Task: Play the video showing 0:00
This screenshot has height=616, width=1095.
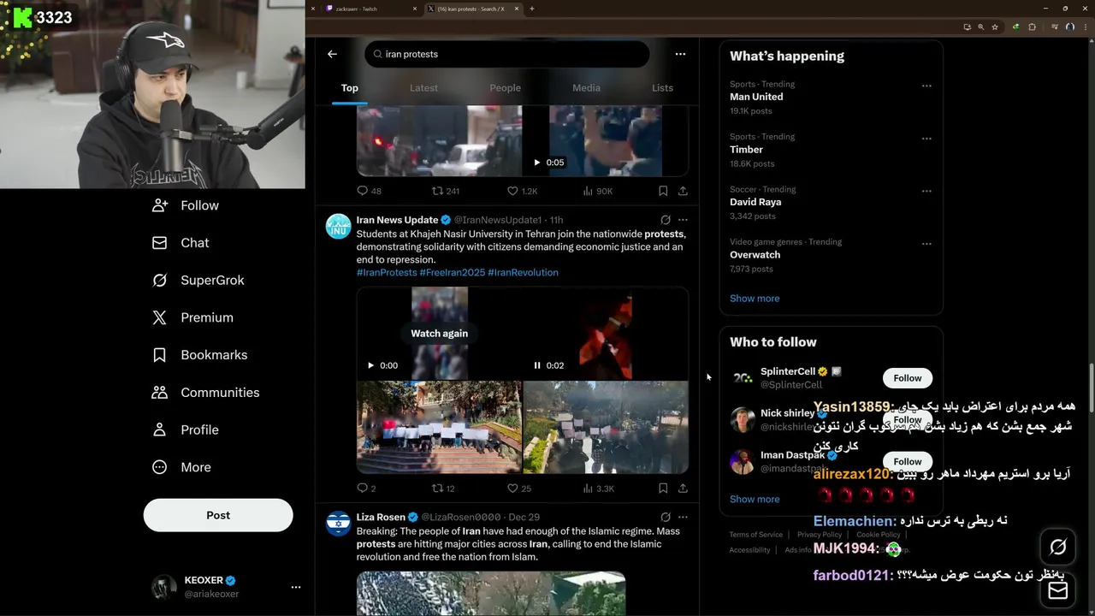Action: pos(370,365)
